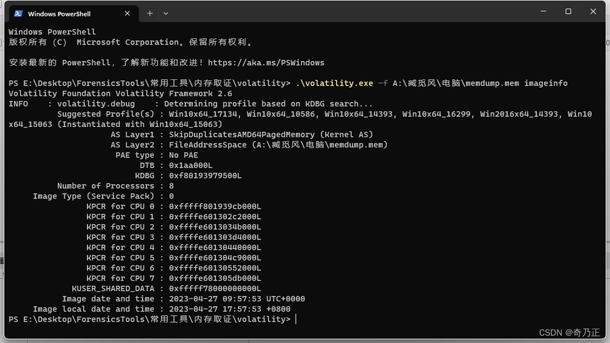610x343 pixels.
Task: Click 'Volatility Foundation Volatility Framework 2.6' line
Action: coord(120,93)
